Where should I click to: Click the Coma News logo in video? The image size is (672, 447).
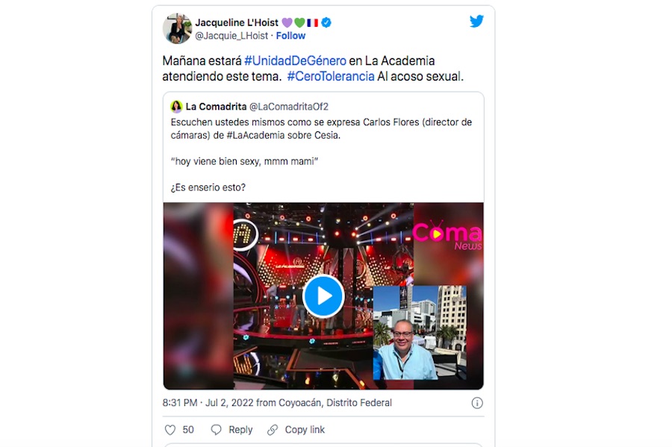coord(447,236)
